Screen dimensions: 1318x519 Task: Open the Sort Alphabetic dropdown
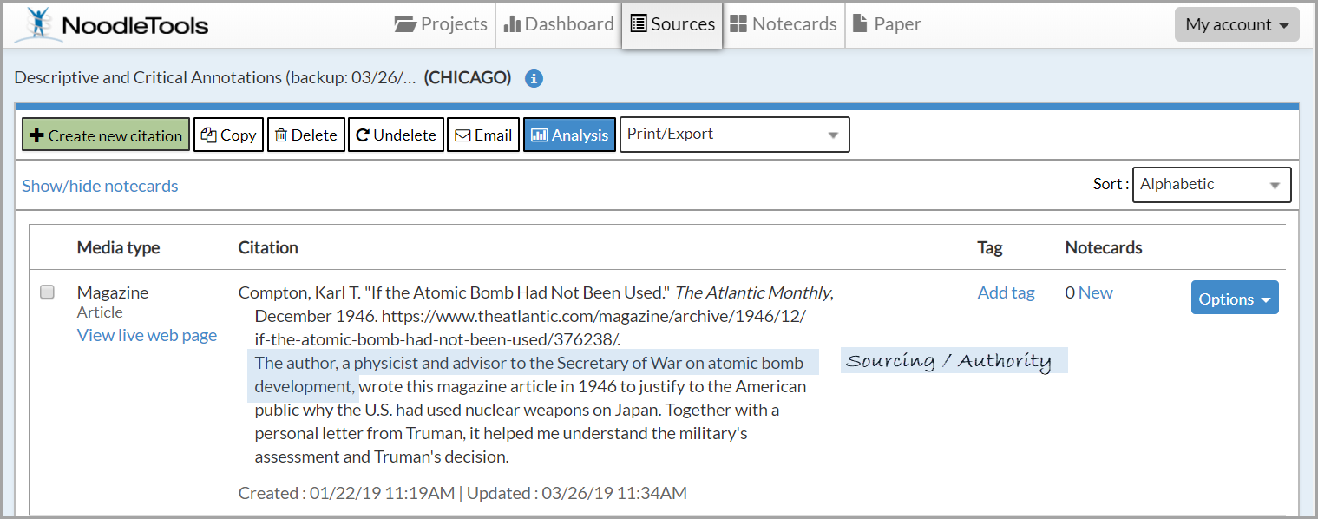click(1210, 185)
